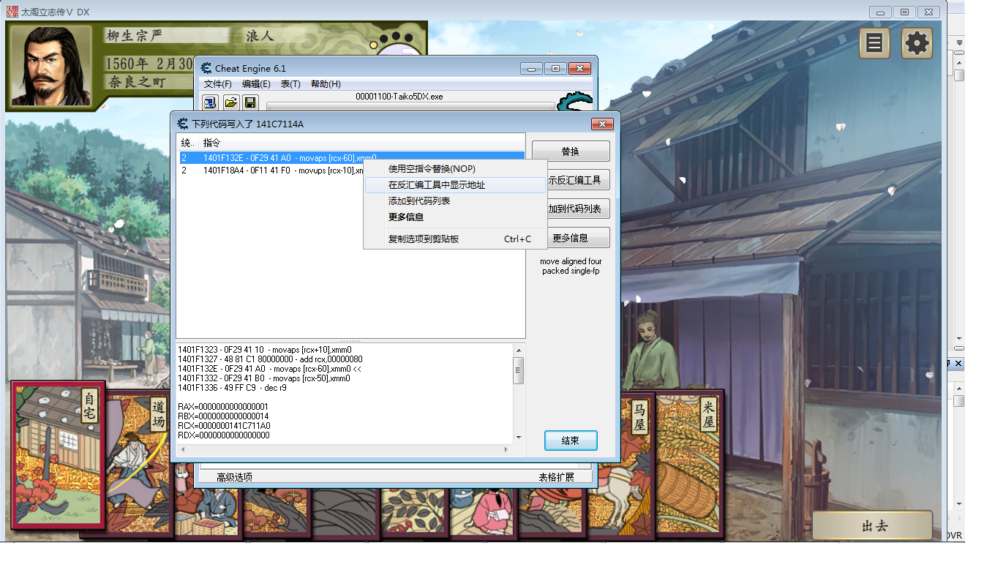Click the RAX=0000000000000001 register line
The width and height of the screenshot is (995, 562).
(223, 407)
